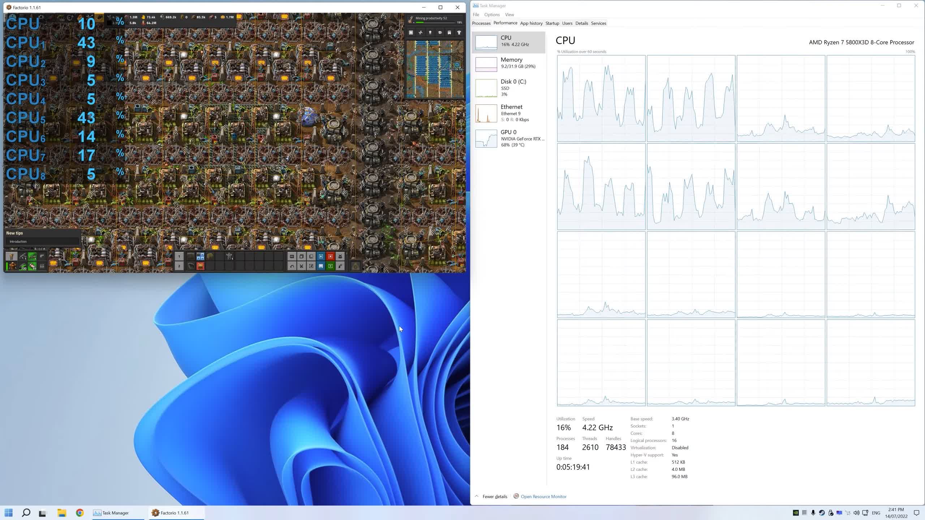Select the Ethernet resource in sidebar
The height and width of the screenshot is (520, 925).
pos(509,113)
